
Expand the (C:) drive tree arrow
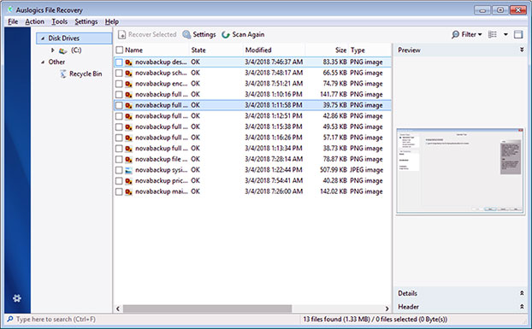(52, 50)
